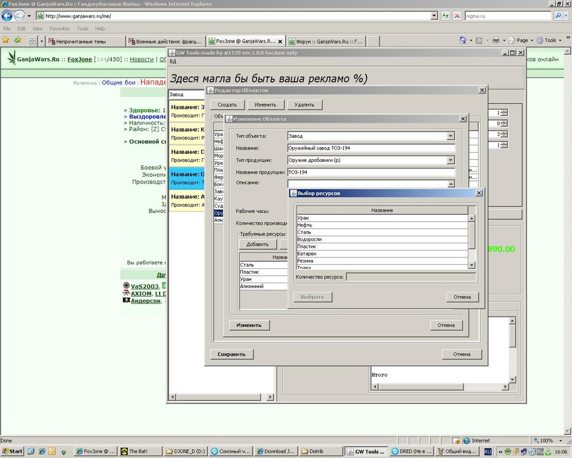Select Резина in resource list
Viewport: 572px width, 458px height.
[383, 261]
